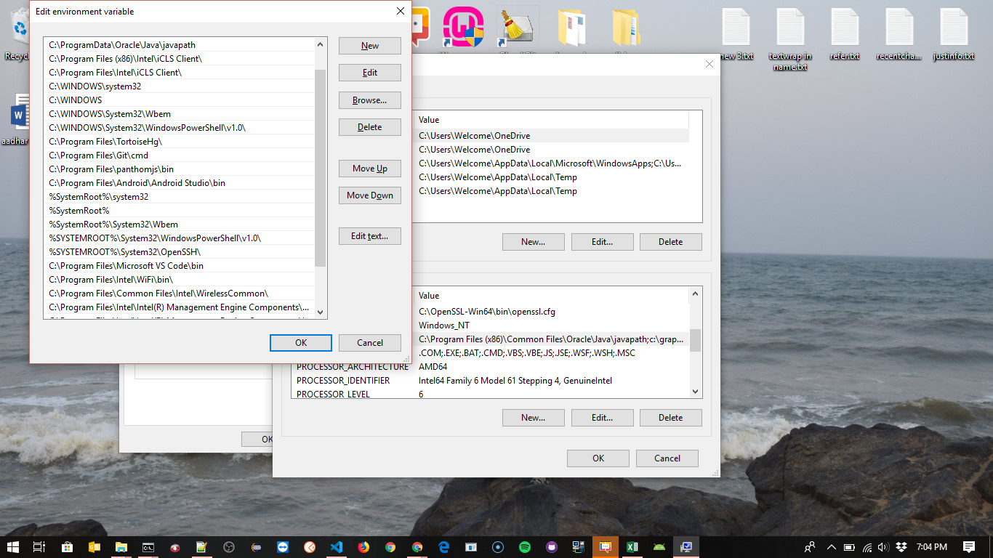Click the Move Up button
This screenshot has width=993, height=558.
click(x=370, y=169)
